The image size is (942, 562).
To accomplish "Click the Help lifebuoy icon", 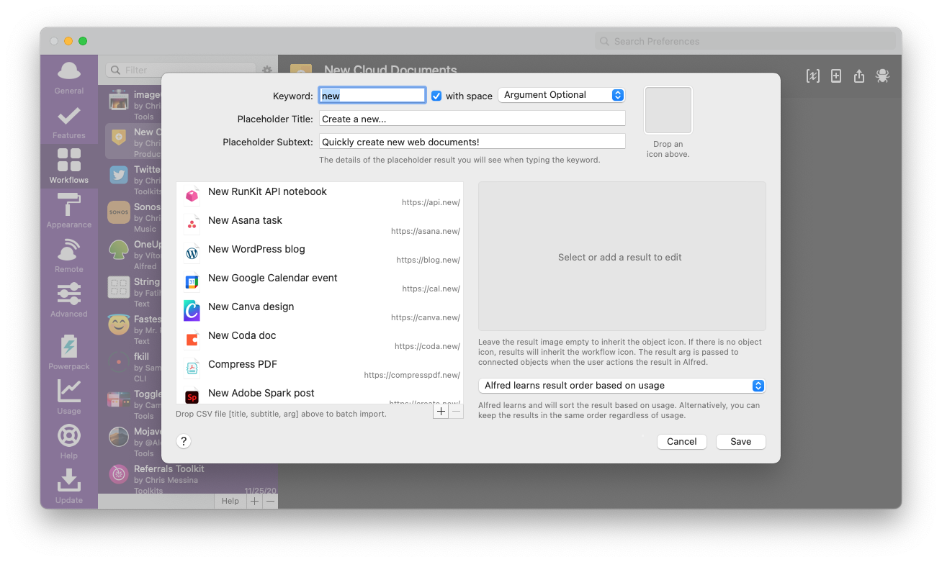I will pyautogui.click(x=69, y=435).
